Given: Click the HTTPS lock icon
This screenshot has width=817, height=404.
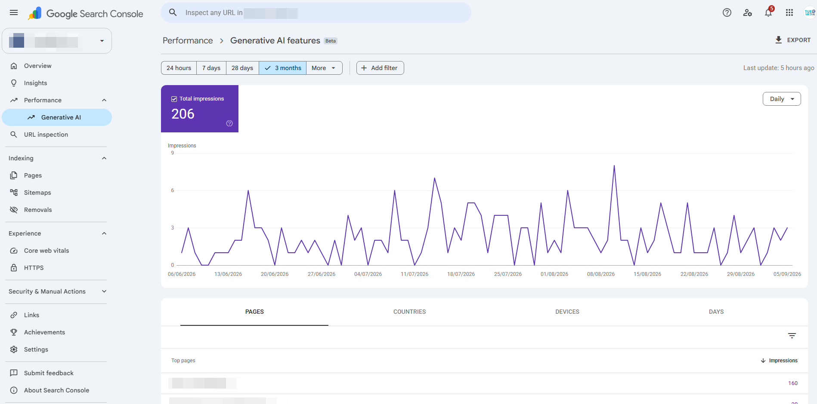Looking at the screenshot, I should tap(14, 268).
